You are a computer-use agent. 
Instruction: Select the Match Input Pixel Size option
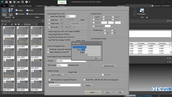49,16
